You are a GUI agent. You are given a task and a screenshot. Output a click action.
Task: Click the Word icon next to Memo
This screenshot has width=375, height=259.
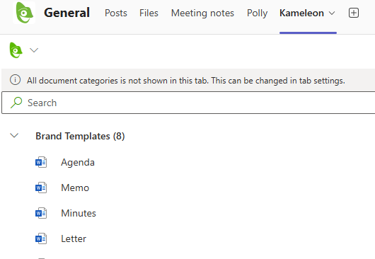tap(41, 188)
